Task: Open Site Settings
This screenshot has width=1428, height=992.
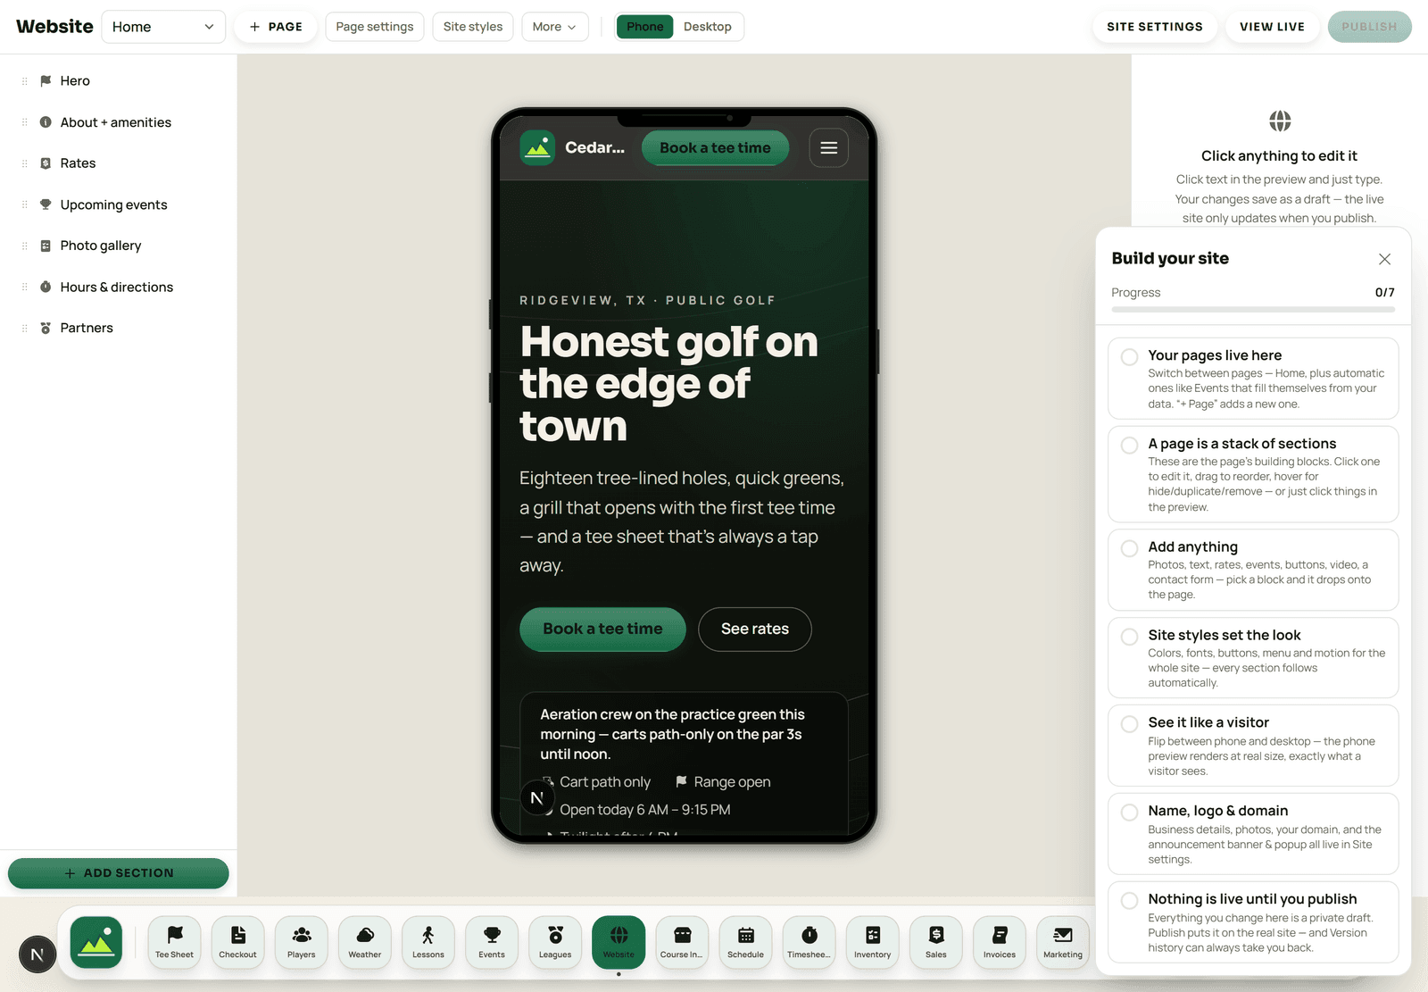Action: click(1155, 27)
